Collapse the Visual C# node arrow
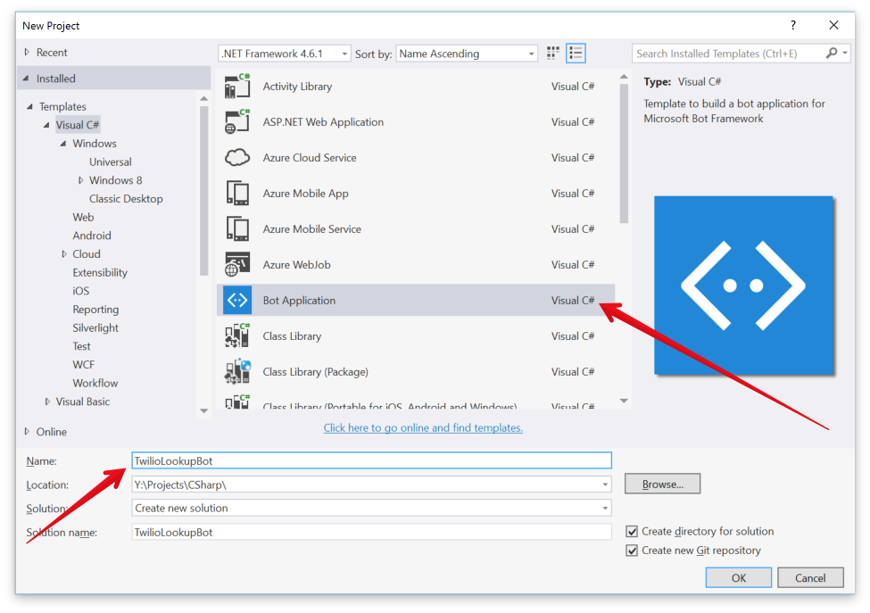This screenshot has width=870, height=613. (46, 125)
